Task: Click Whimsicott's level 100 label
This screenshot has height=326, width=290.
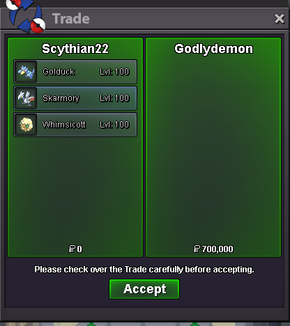Action: (x=114, y=125)
